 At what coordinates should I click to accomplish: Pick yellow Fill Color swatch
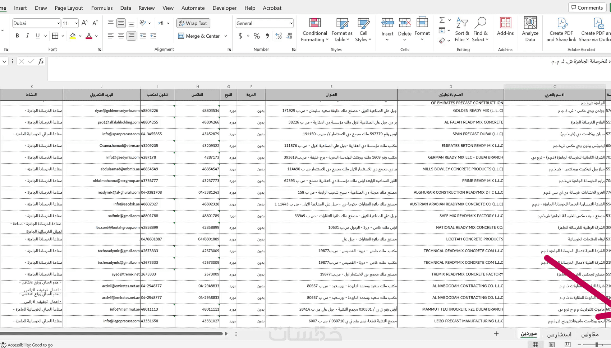click(x=73, y=36)
